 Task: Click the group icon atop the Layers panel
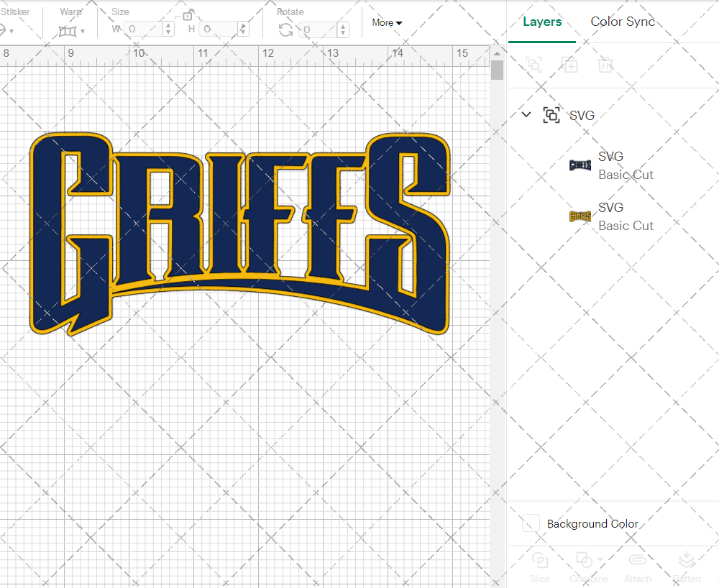pyautogui.click(x=533, y=65)
